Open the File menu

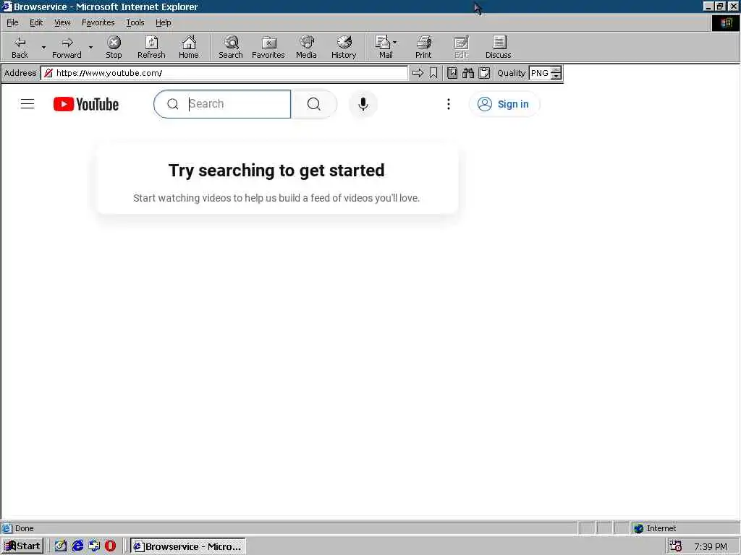(12, 22)
